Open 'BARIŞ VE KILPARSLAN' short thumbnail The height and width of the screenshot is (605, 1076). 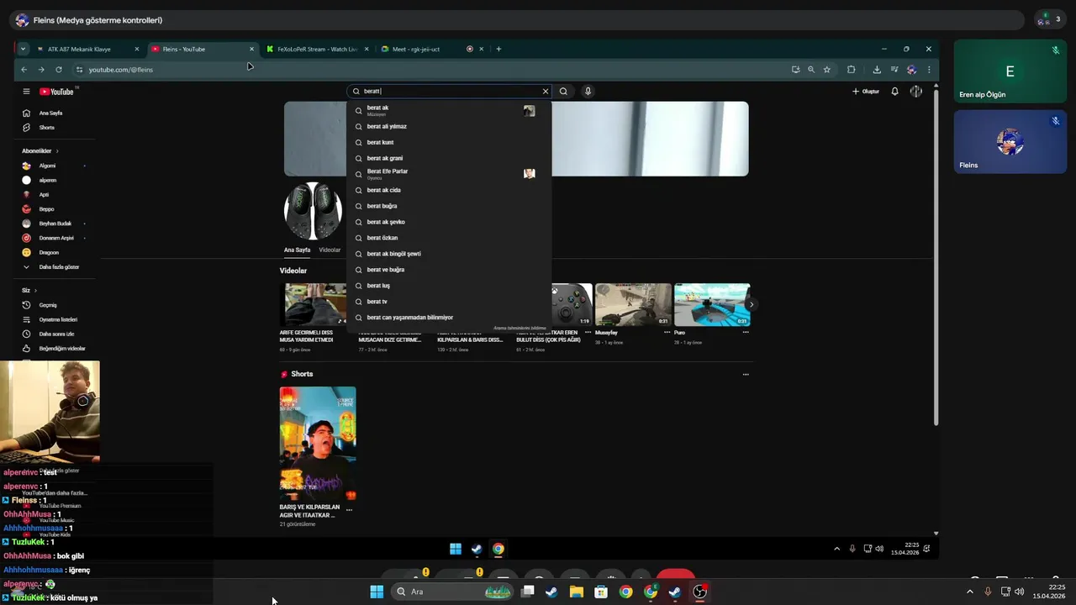pos(318,443)
